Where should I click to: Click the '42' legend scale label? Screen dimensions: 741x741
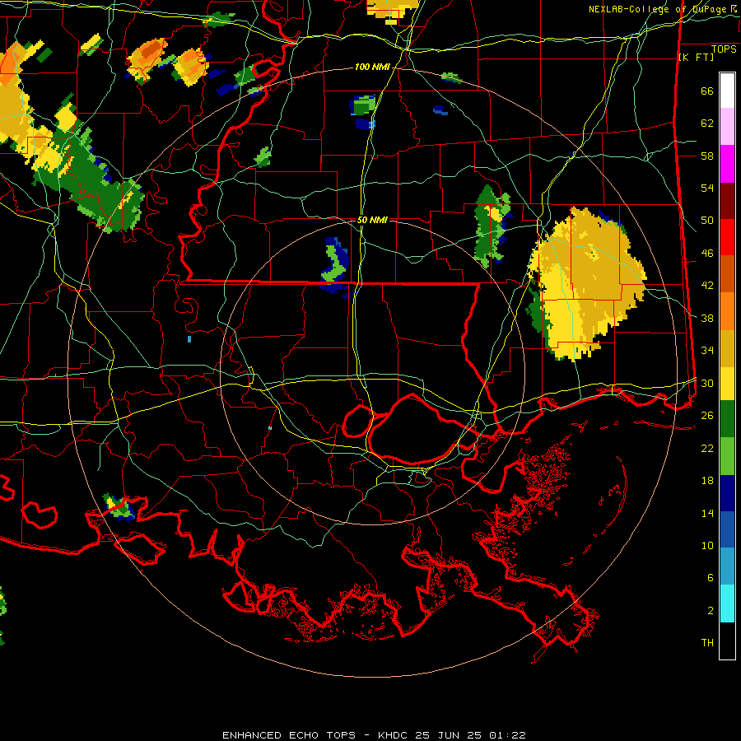(707, 286)
